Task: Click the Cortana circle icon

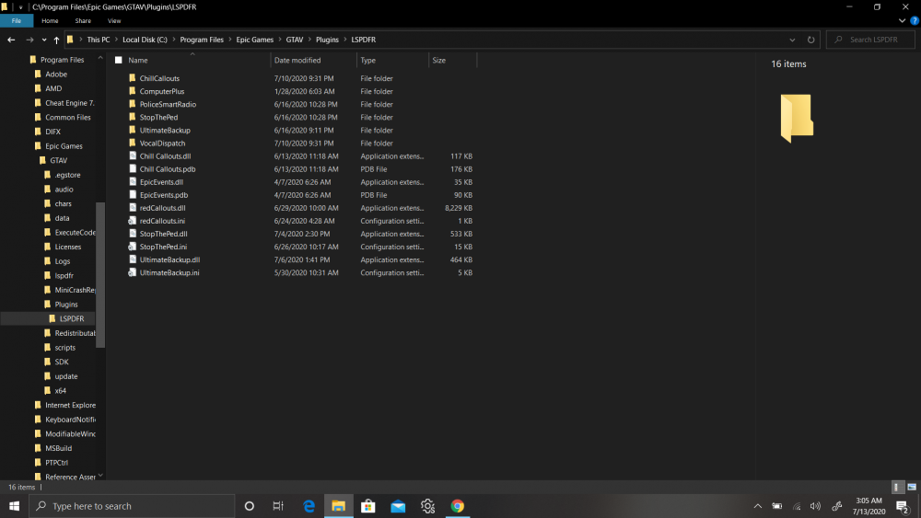Action: (x=249, y=506)
